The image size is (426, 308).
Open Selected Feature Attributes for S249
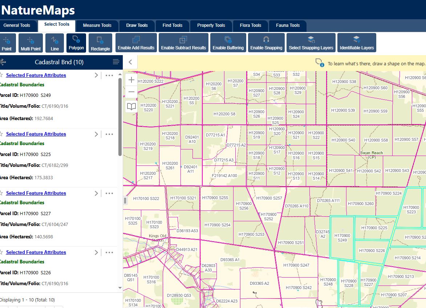(36, 75)
